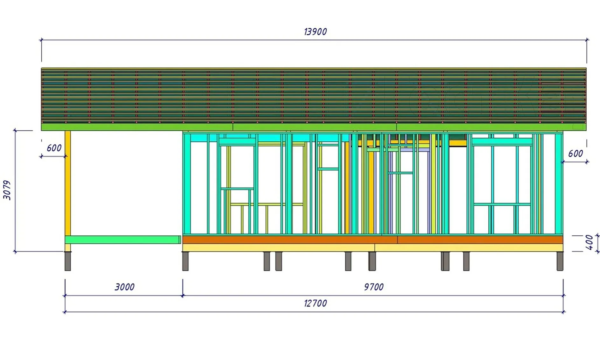This screenshot has height=344, width=600.
Task: Select the 3079 height dimension label
Action: (7, 190)
